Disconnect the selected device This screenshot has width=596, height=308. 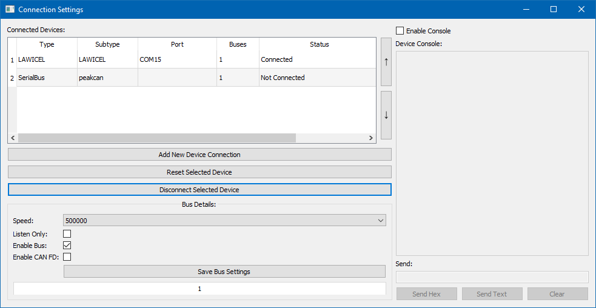199,190
